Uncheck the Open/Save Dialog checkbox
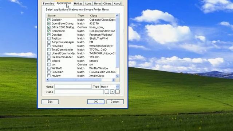233x131 pixels. click(x=49, y=23)
